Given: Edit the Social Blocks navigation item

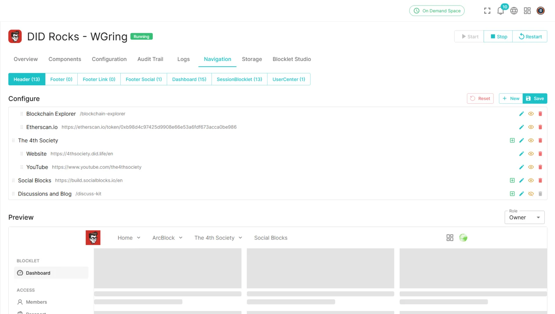Looking at the screenshot, I should 521,180.
